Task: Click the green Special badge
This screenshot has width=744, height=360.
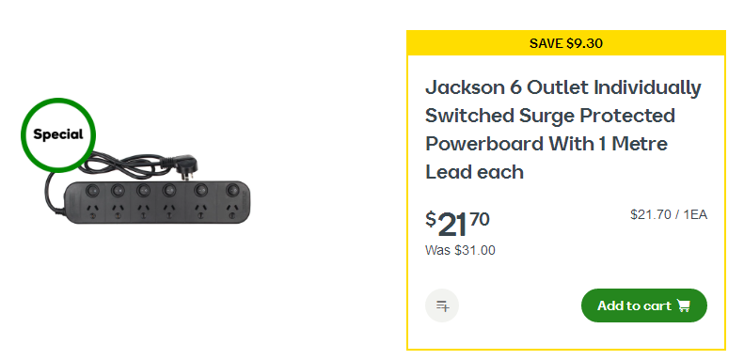Action: (x=58, y=134)
